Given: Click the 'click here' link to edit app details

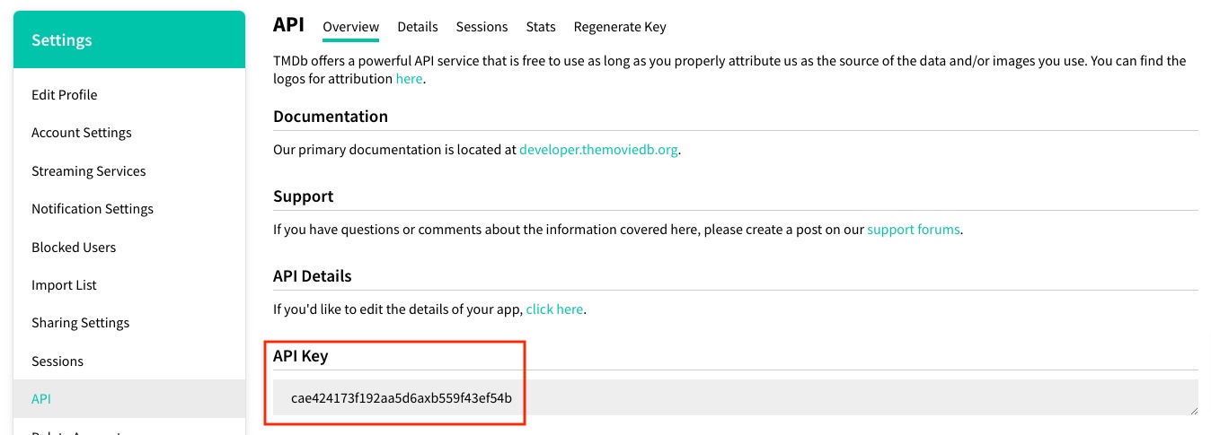Looking at the screenshot, I should pos(554,309).
